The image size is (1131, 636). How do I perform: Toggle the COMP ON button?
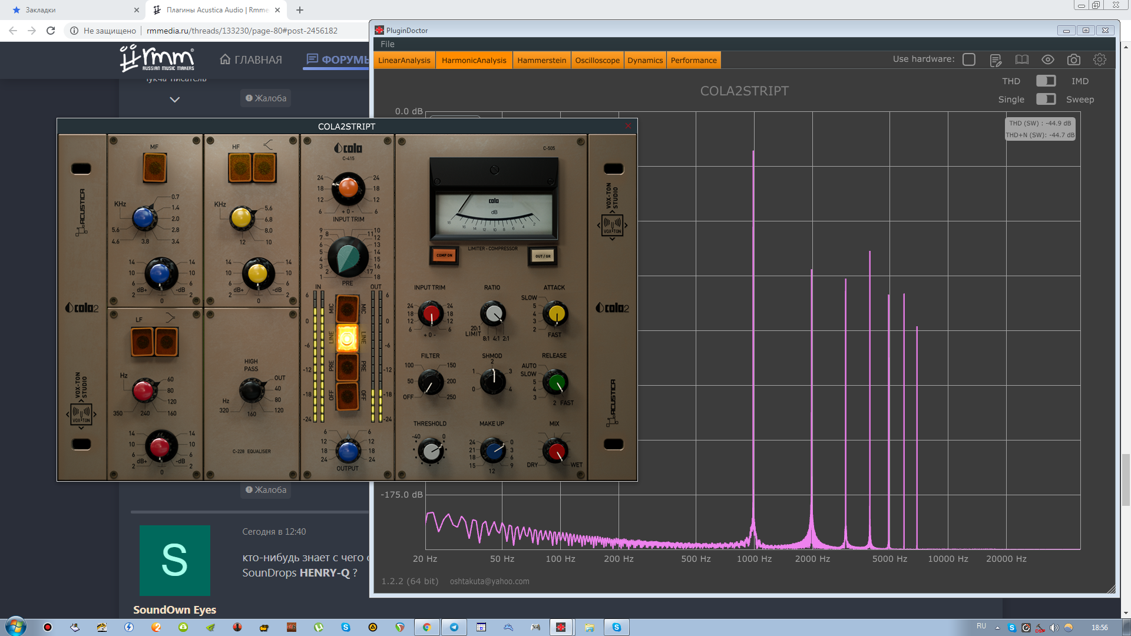coord(444,256)
